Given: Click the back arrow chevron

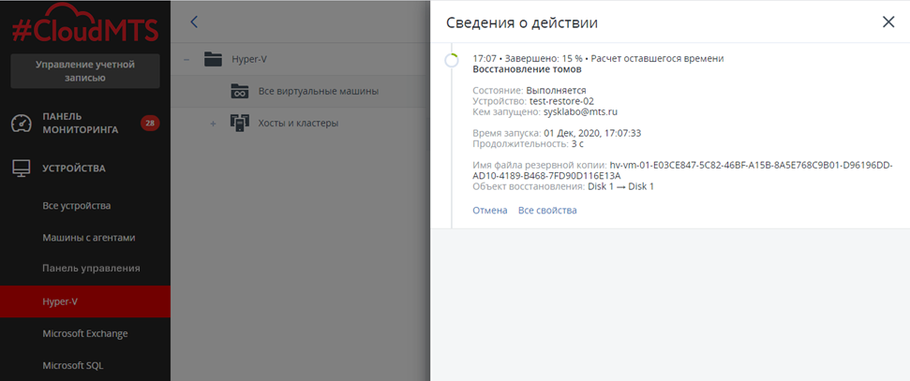Looking at the screenshot, I should pos(194,22).
